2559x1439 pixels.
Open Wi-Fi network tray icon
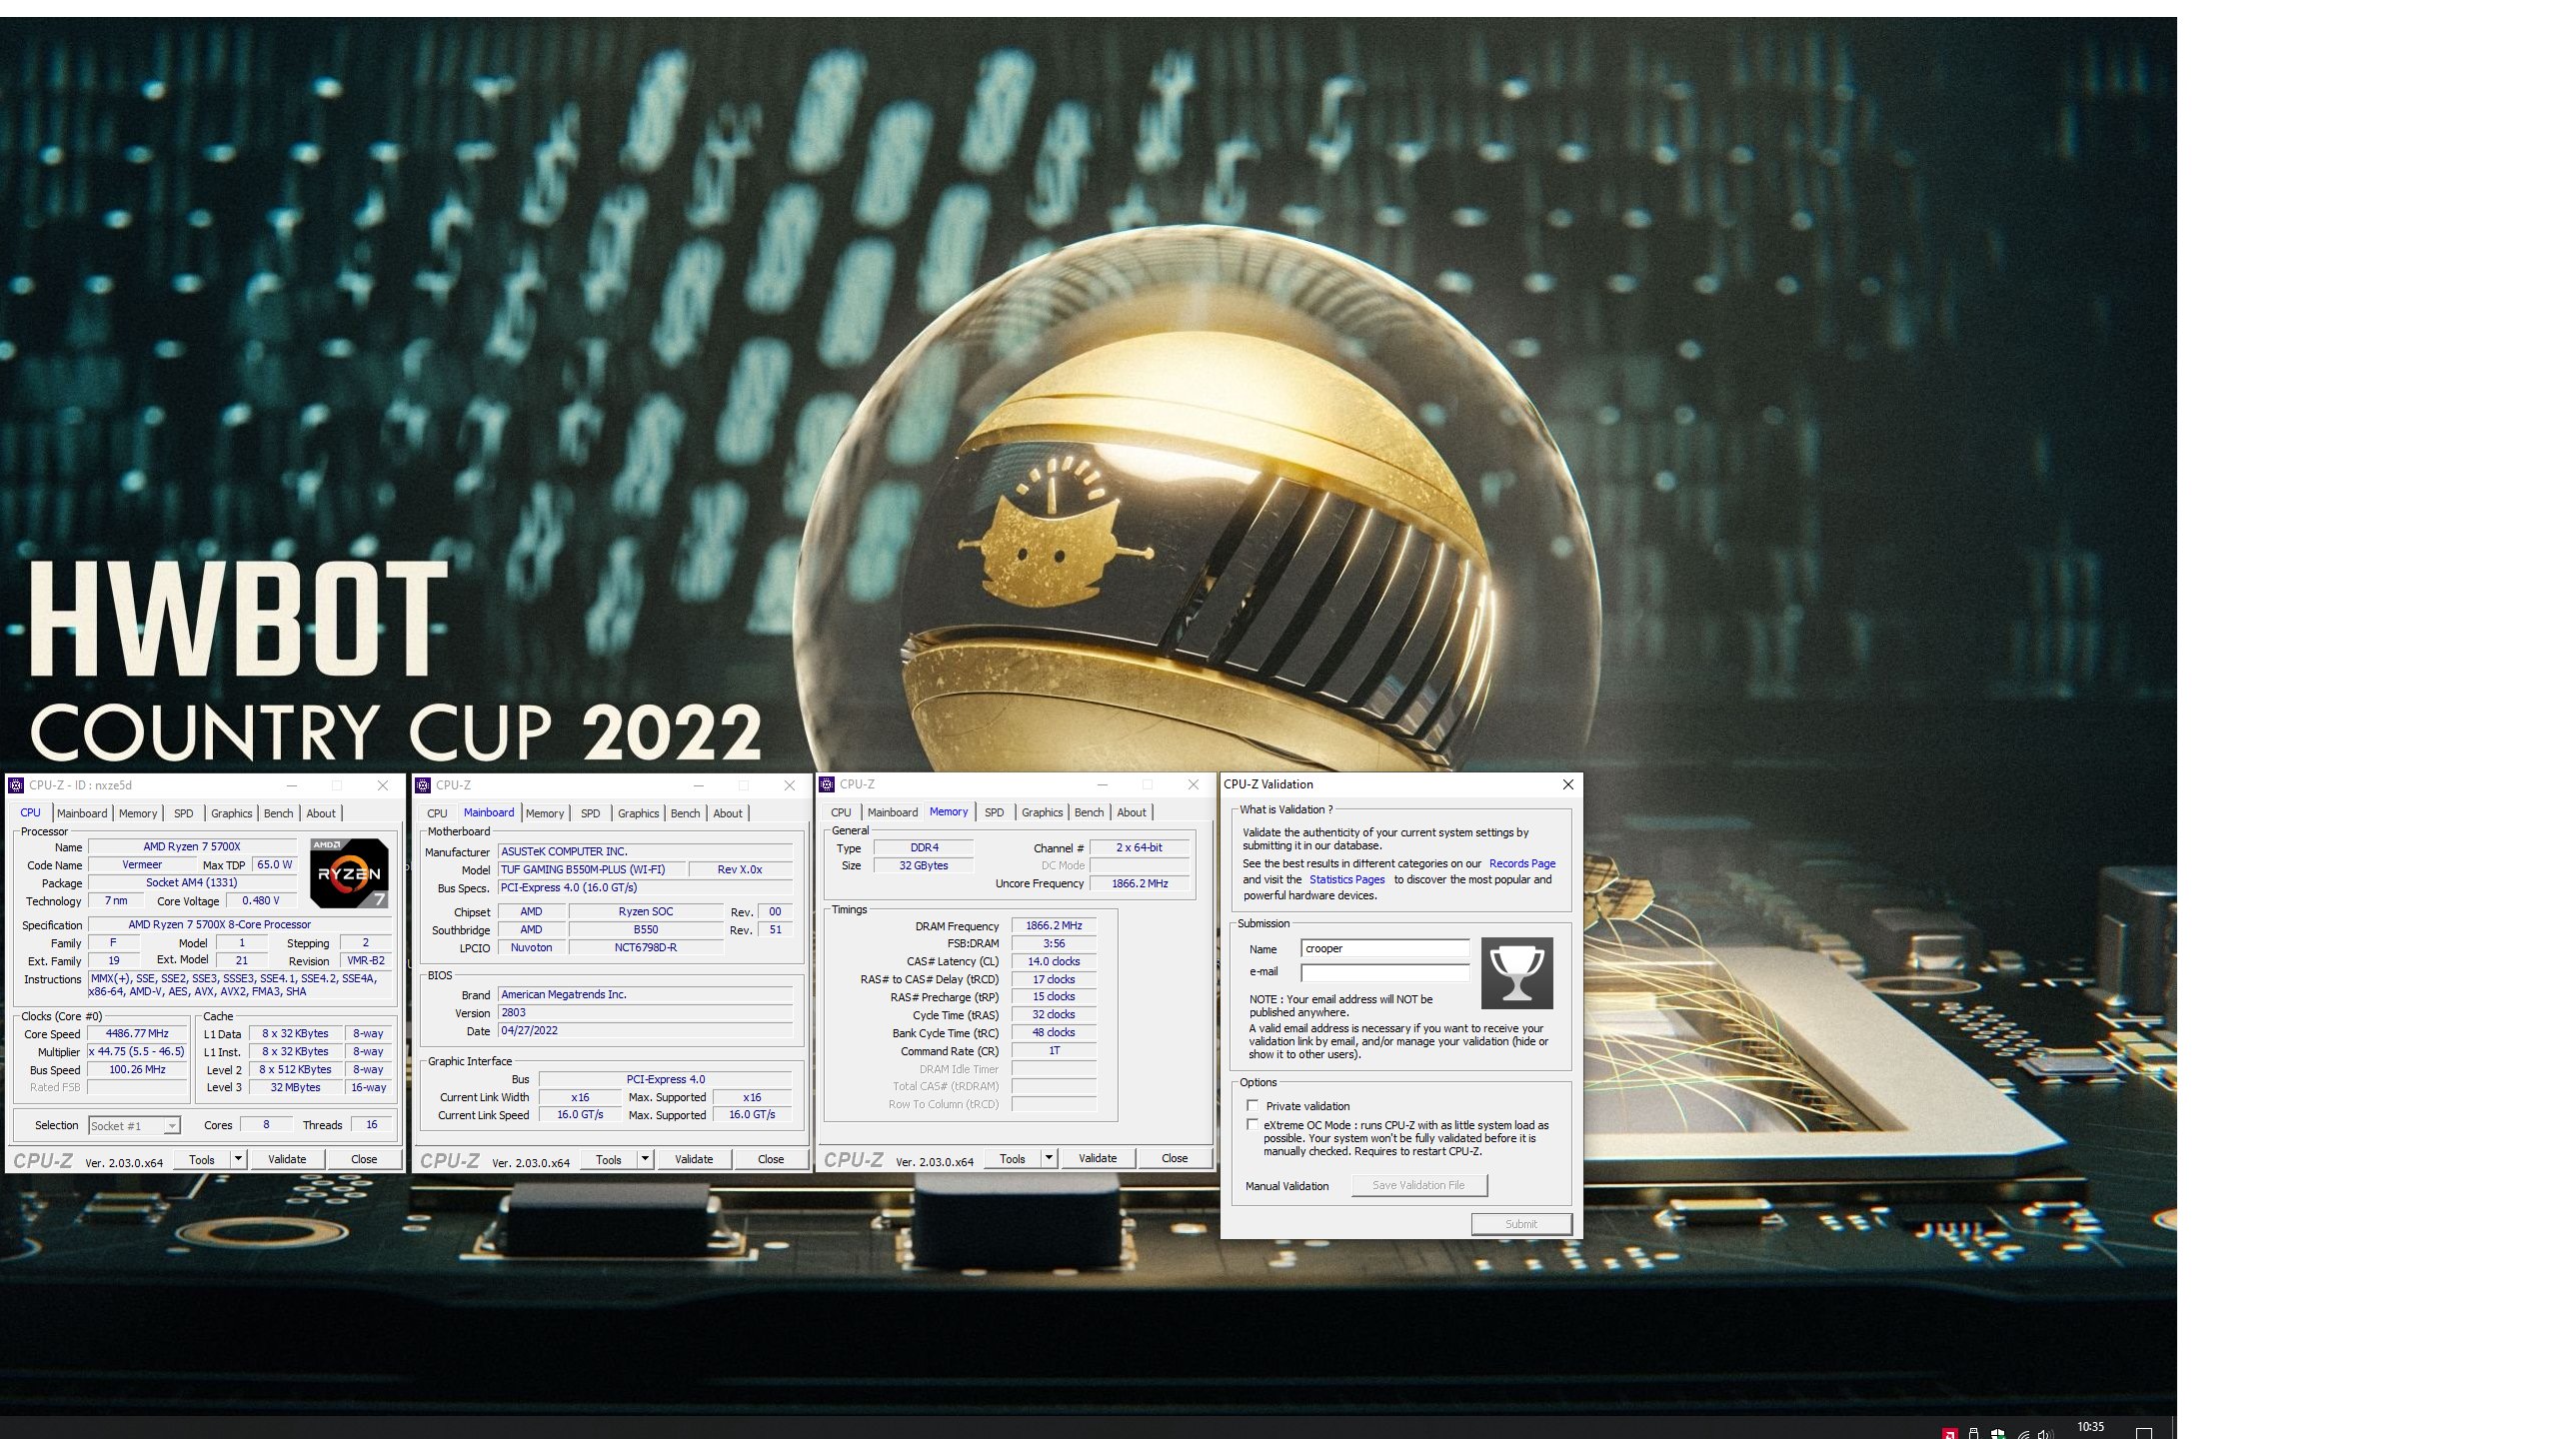click(2022, 1433)
